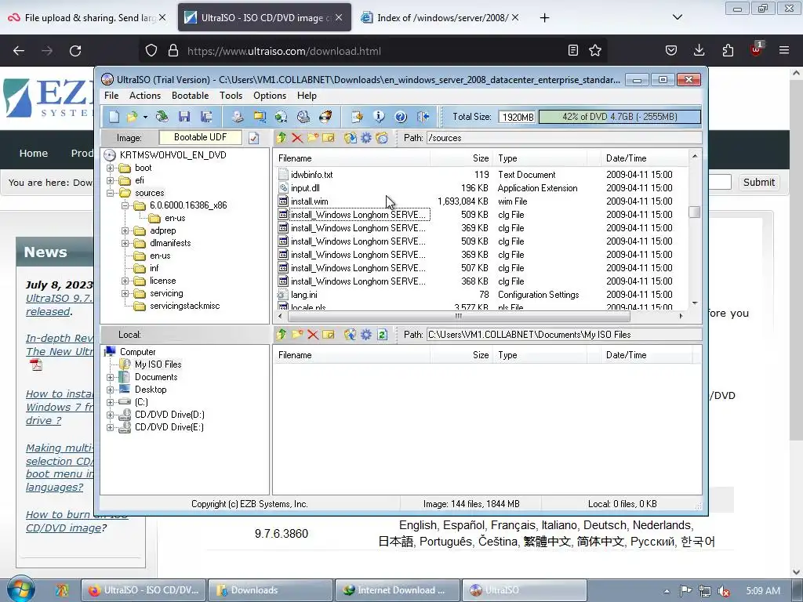Screen dimensions: 803x602
Task: Click the Up arrow in image pane toolbar
Action: click(x=282, y=138)
